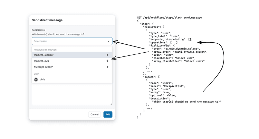
Task: Click the "supports_interpolating" code line
Action: pyautogui.click(x=171, y=39)
